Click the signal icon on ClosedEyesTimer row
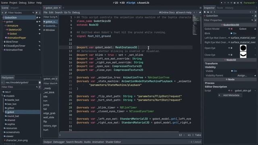This screenshot has height=145, width=258. click(40, 46)
